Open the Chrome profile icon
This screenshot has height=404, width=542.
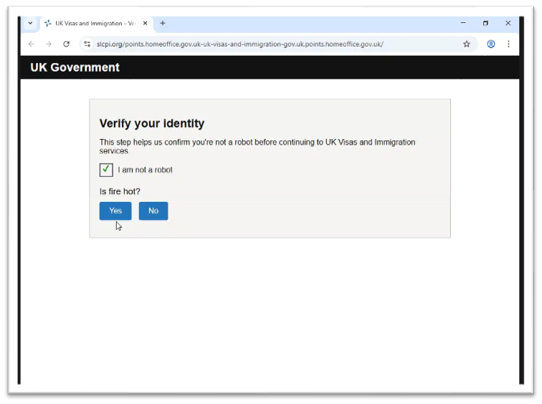pos(491,44)
